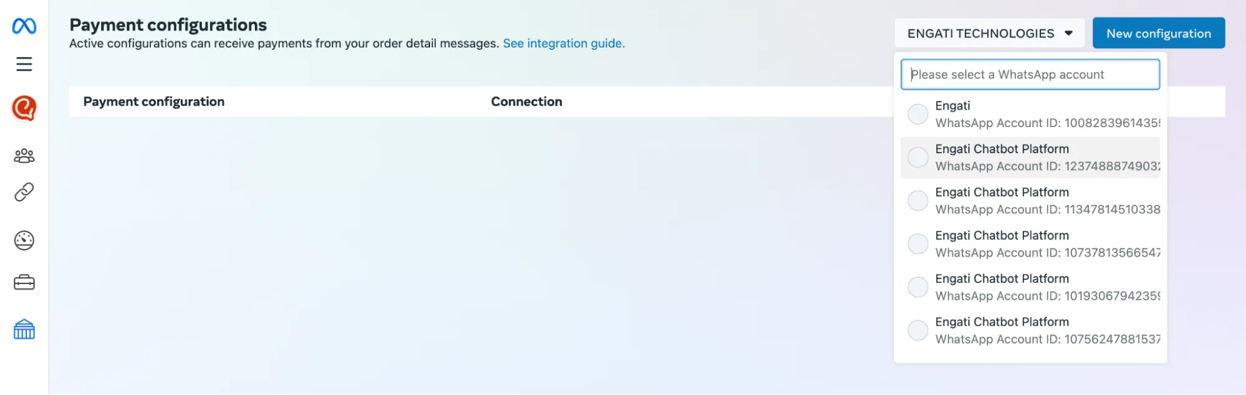This screenshot has width=1246, height=395.
Task: Focus the 'Please select a WhatsApp account' search field
Action: [x=1030, y=75]
